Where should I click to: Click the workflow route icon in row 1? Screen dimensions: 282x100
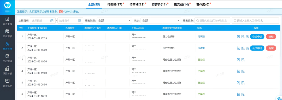click(x=239, y=37)
